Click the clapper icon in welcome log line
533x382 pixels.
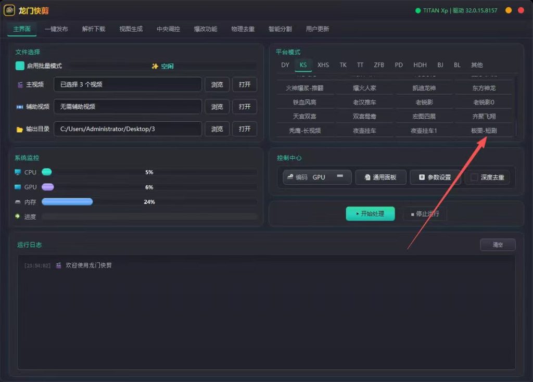click(58, 265)
